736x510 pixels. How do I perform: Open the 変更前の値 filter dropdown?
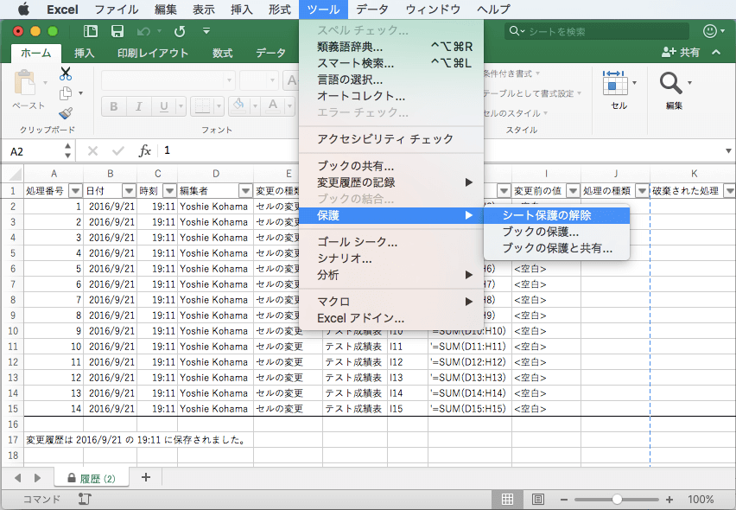(x=573, y=191)
